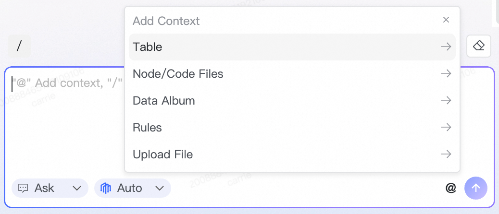Screen dimensions: 499x214
Task: Choose Upload File from context menu
Action: 162,155
